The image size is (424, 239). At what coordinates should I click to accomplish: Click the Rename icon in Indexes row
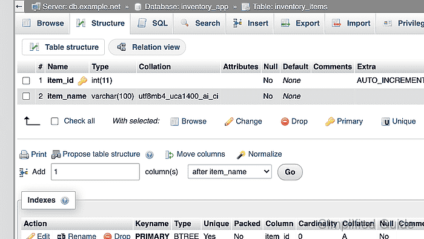click(61, 237)
